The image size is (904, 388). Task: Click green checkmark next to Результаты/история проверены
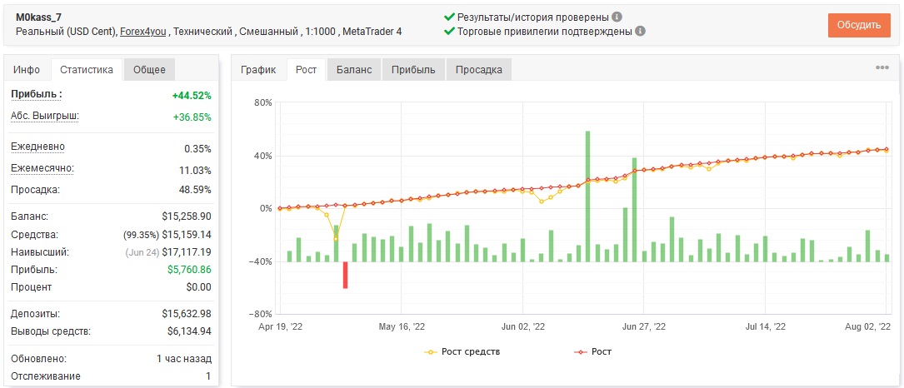(x=450, y=17)
